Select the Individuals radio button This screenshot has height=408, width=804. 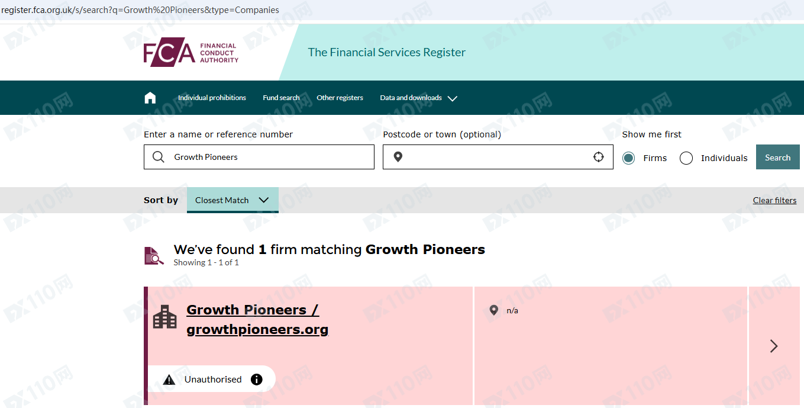click(x=686, y=158)
